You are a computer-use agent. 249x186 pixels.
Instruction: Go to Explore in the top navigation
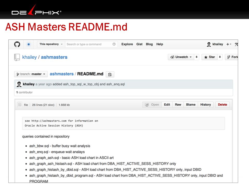(127, 44)
